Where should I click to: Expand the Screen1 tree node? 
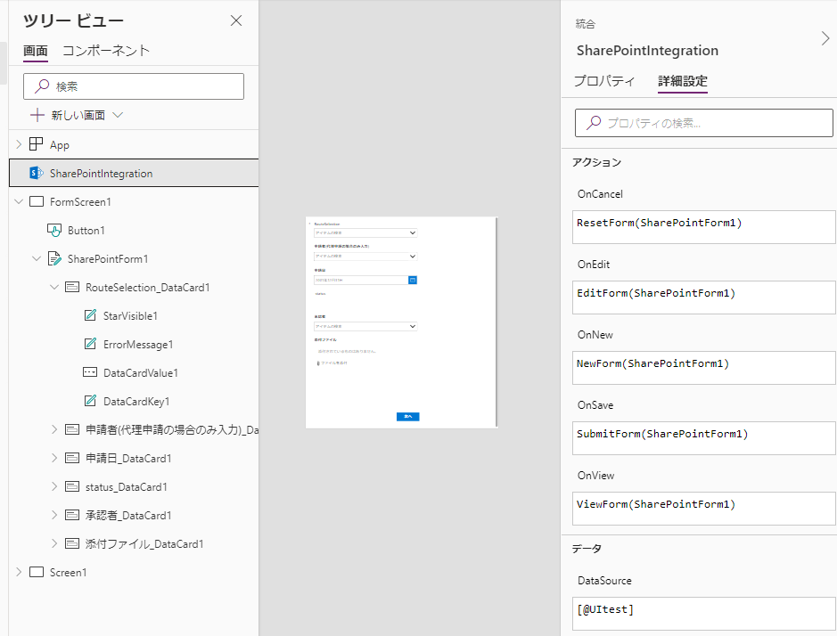click(19, 572)
